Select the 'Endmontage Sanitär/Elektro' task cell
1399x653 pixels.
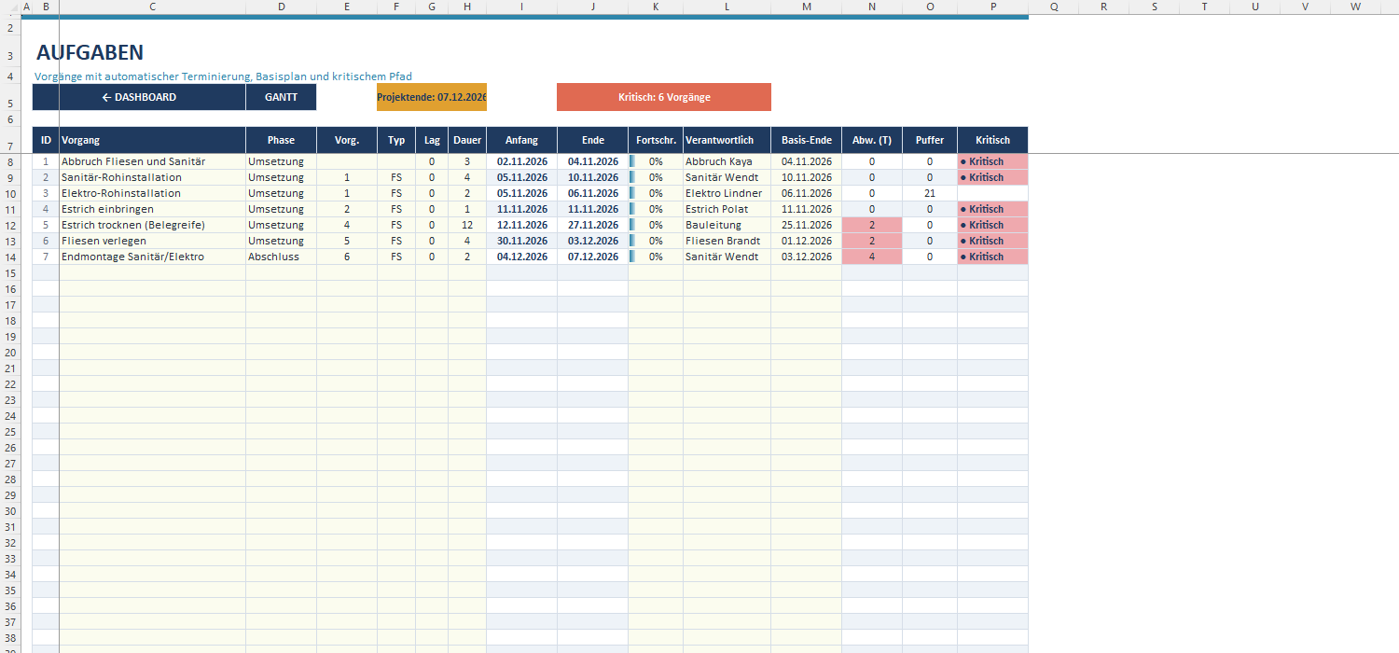pos(152,257)
